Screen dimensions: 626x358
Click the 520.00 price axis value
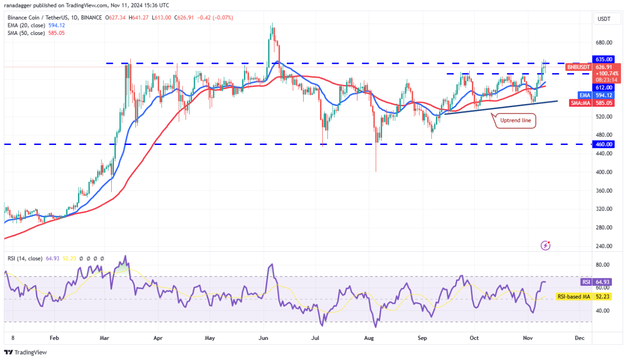[604, 117]
